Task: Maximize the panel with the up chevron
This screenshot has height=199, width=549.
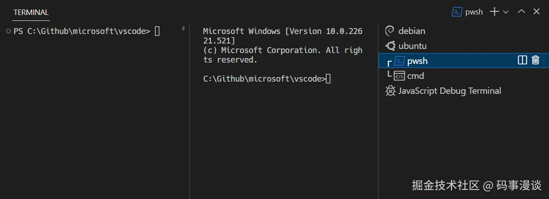Action: tap(522, 12)
